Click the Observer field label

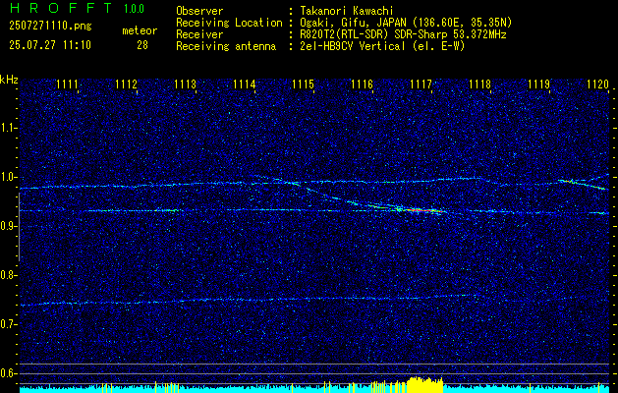(x=199, y=11)
